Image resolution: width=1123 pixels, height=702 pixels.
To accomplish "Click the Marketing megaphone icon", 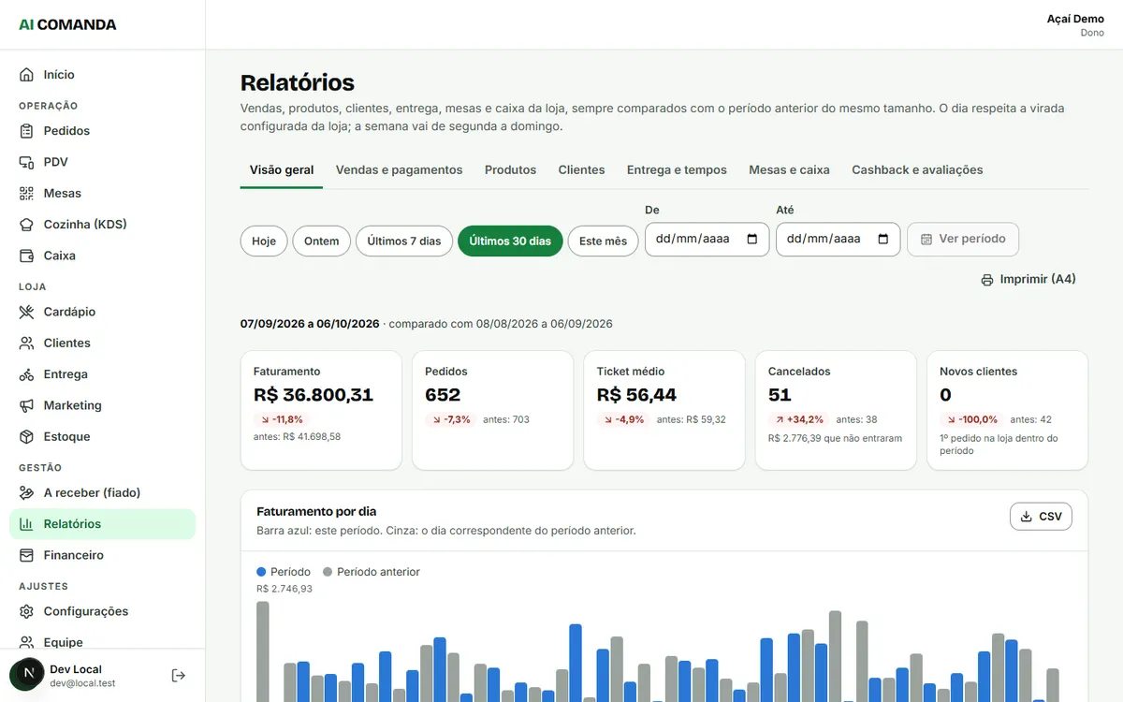I will pos(26,405).
